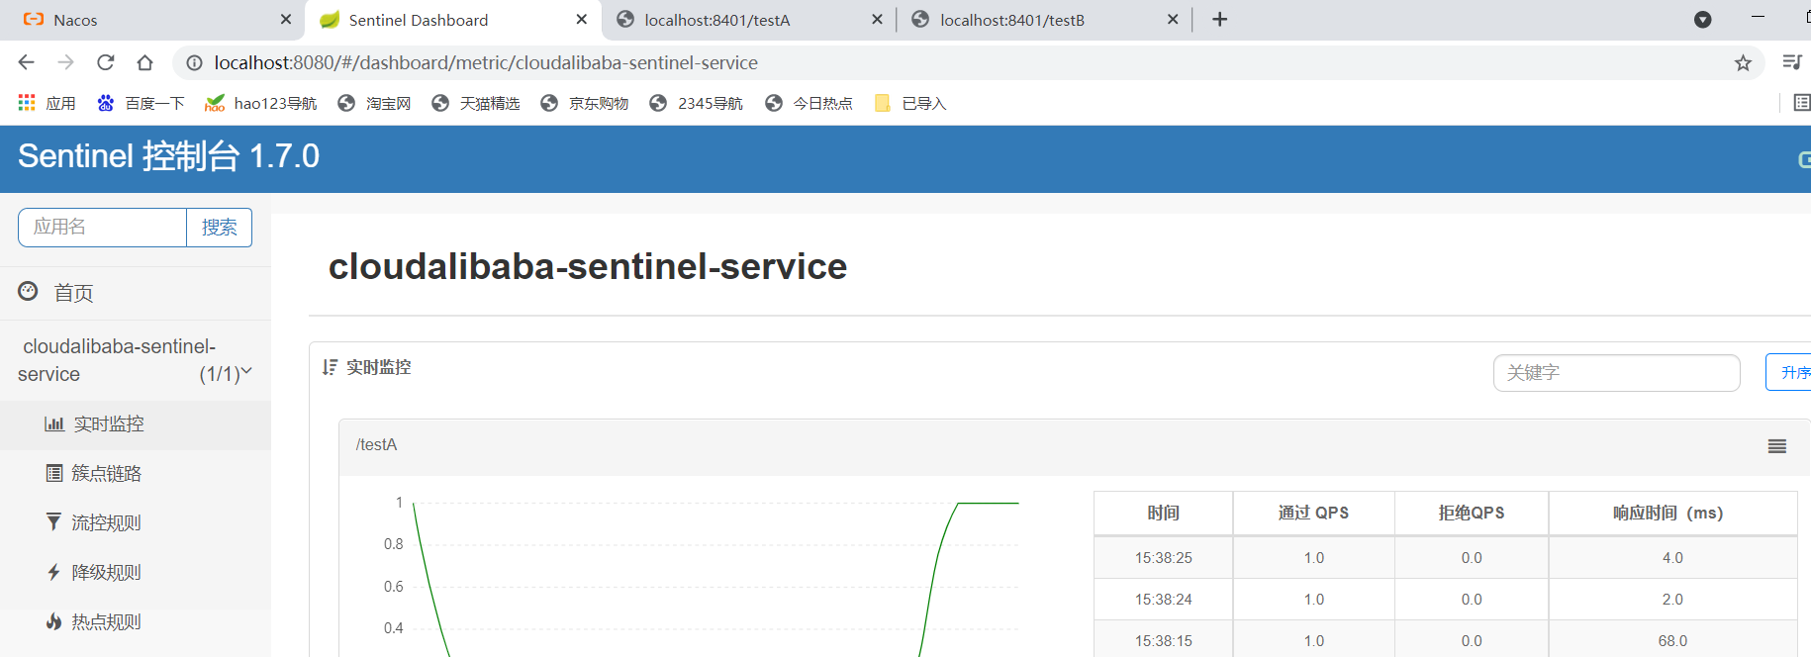
Task: Open 天猫精选 bookmark
Action: (476, 103)
